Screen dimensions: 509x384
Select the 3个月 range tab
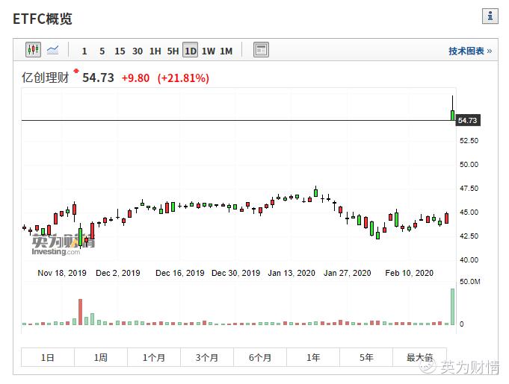(207, 357)
